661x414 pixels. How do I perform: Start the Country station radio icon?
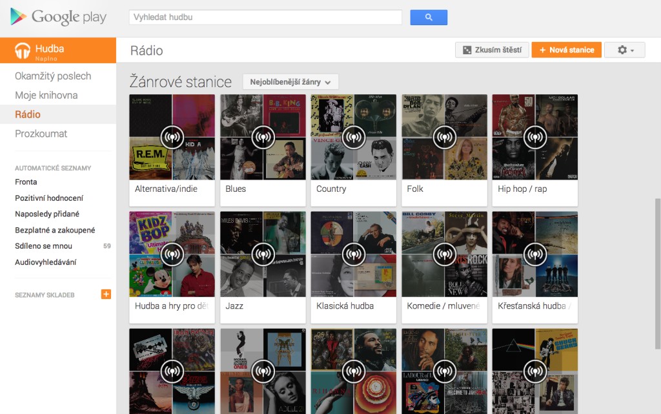(354, 137)
